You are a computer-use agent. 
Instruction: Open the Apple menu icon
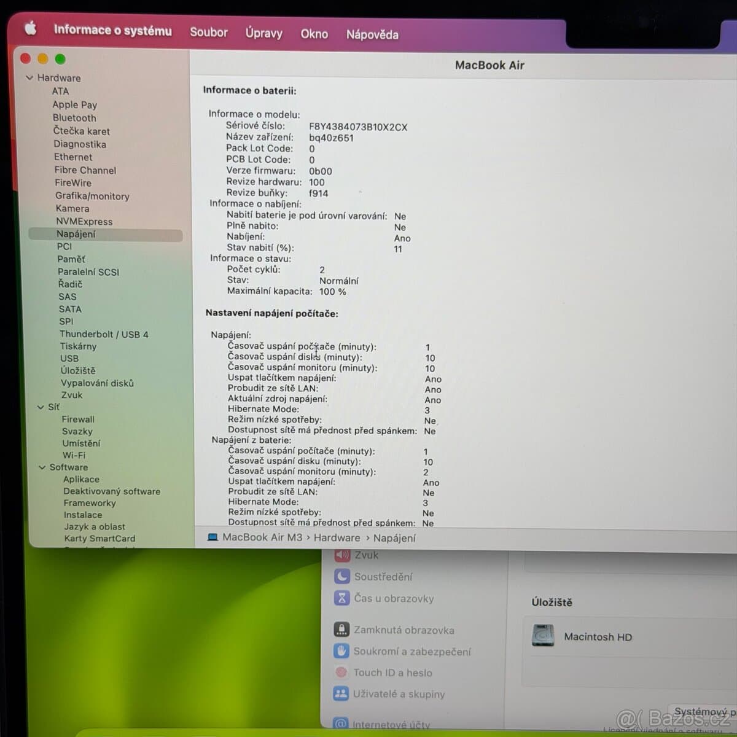click(x=30, y=28)
